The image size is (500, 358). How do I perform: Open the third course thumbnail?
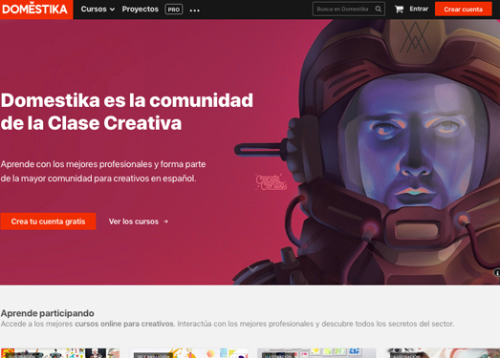[316, 353]
